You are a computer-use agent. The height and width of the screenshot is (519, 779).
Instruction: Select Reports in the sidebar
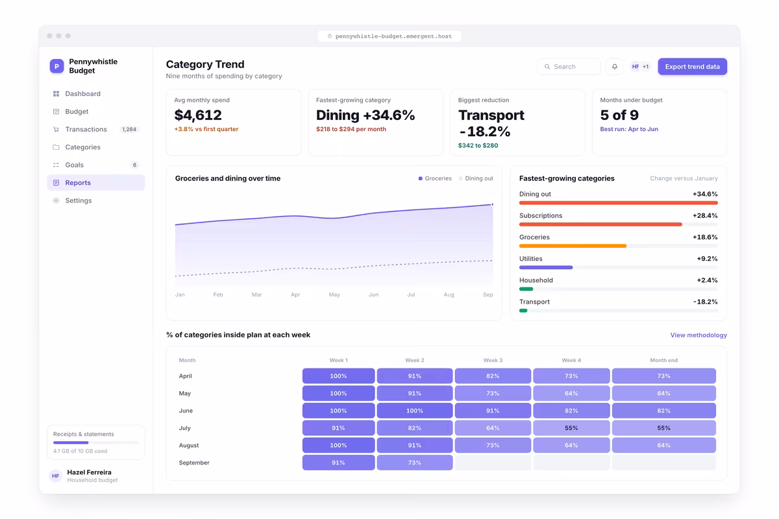point(96,183)
